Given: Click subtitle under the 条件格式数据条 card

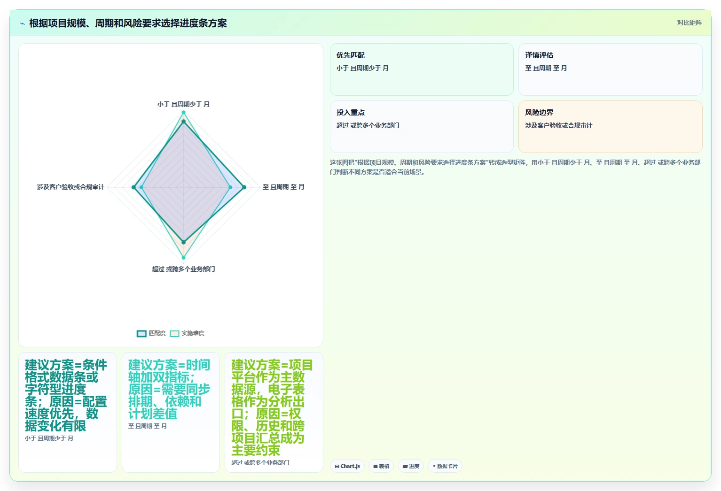Looking at the screenshot, I should pyautogui.click(x=49, y=438).
